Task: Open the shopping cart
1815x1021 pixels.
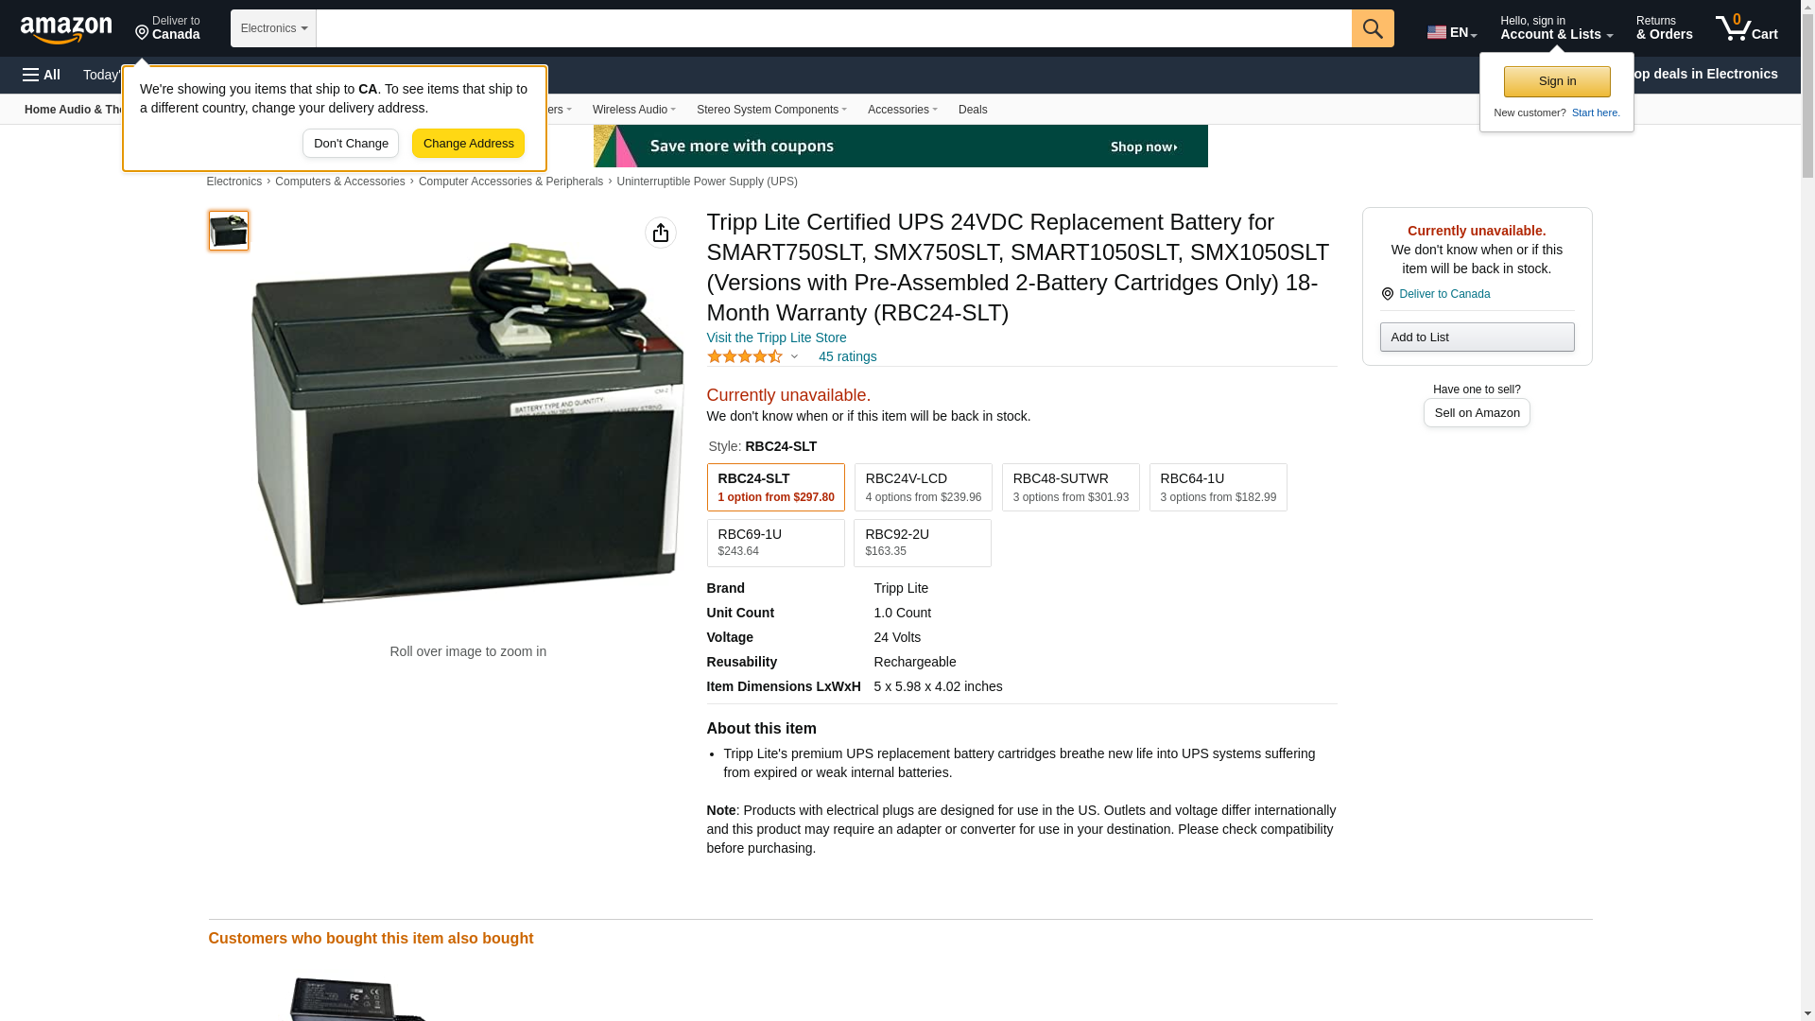Action: pos(1747,28)
